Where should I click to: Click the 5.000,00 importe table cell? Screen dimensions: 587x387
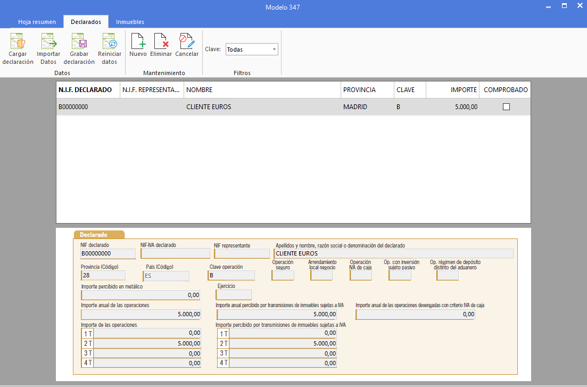coord(466,107)
